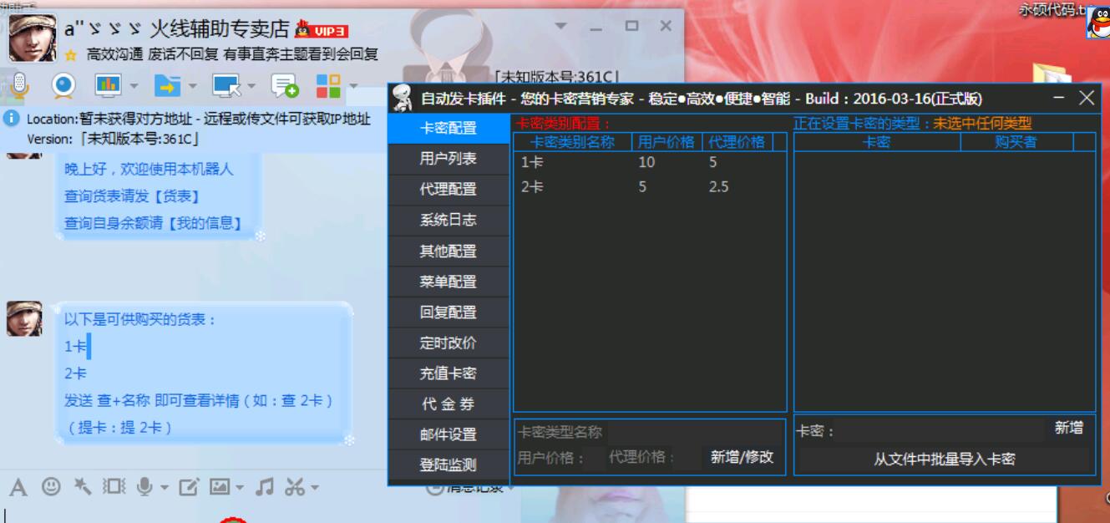Open the desktop folder icon
This screenshot has width=1110, height=523.
pyautogui.click(x=1052, y=74)
